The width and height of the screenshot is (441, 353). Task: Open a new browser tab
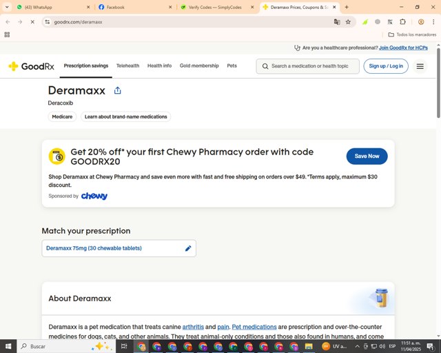tap(347, 7)
